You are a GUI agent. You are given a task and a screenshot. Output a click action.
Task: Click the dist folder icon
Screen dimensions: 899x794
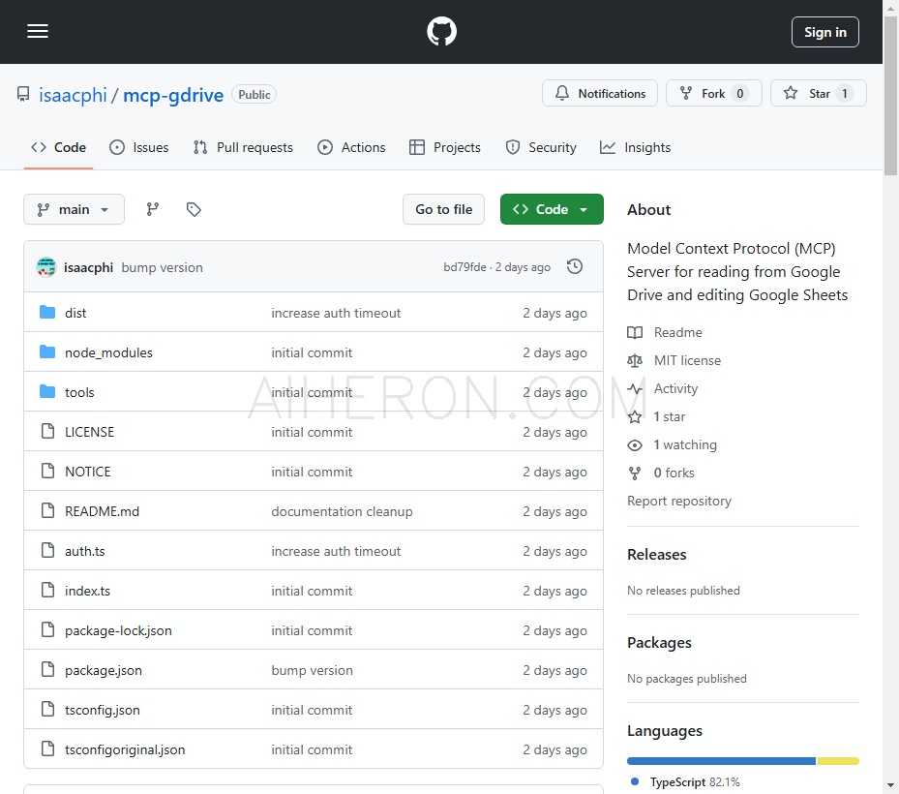tap(47, 312)
